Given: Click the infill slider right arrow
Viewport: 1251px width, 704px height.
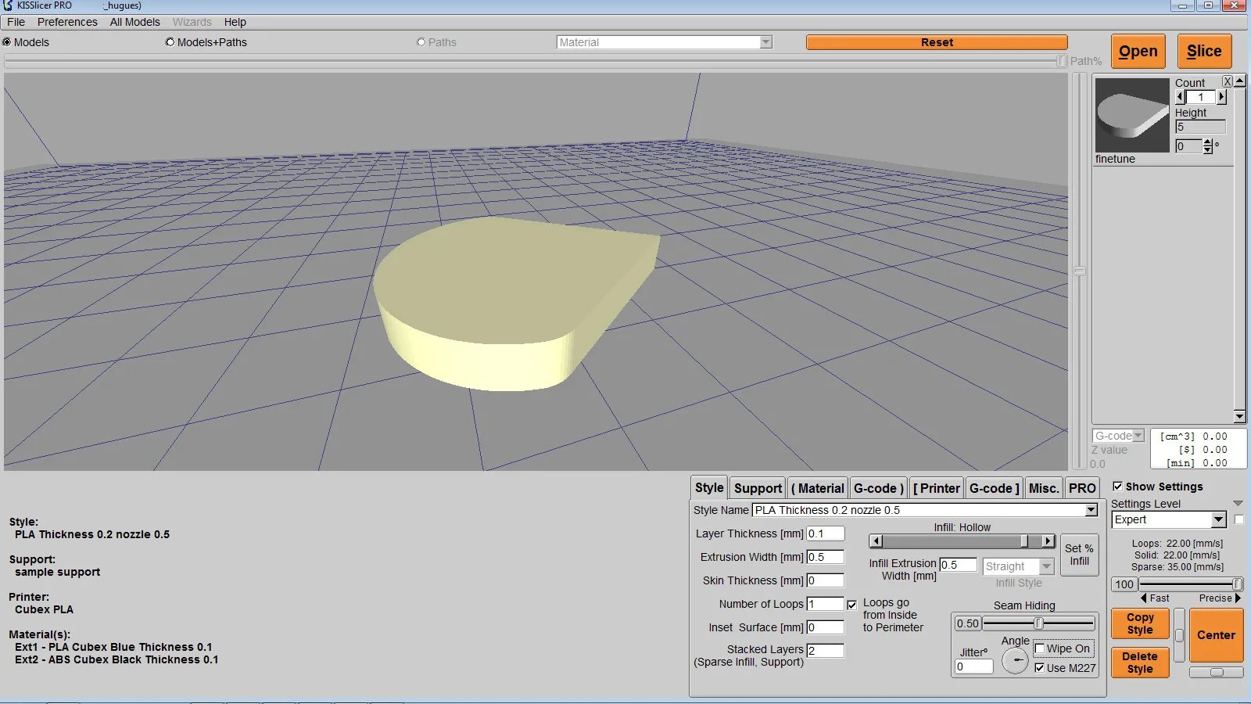Looking at the screenshot, I should click(x=1048, y=541).
